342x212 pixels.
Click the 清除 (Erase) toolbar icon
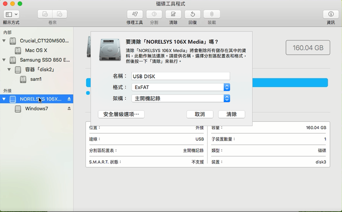pyautogui.click(x=173, y=14)
